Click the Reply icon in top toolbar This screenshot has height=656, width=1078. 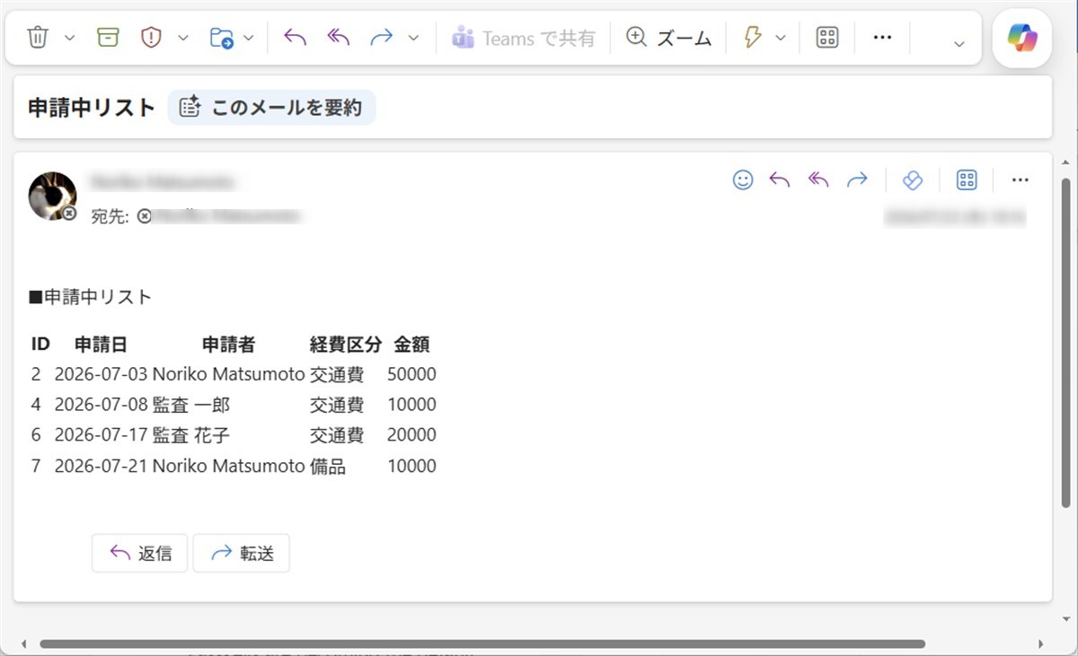pyautogui.click(x=295, y=38)
